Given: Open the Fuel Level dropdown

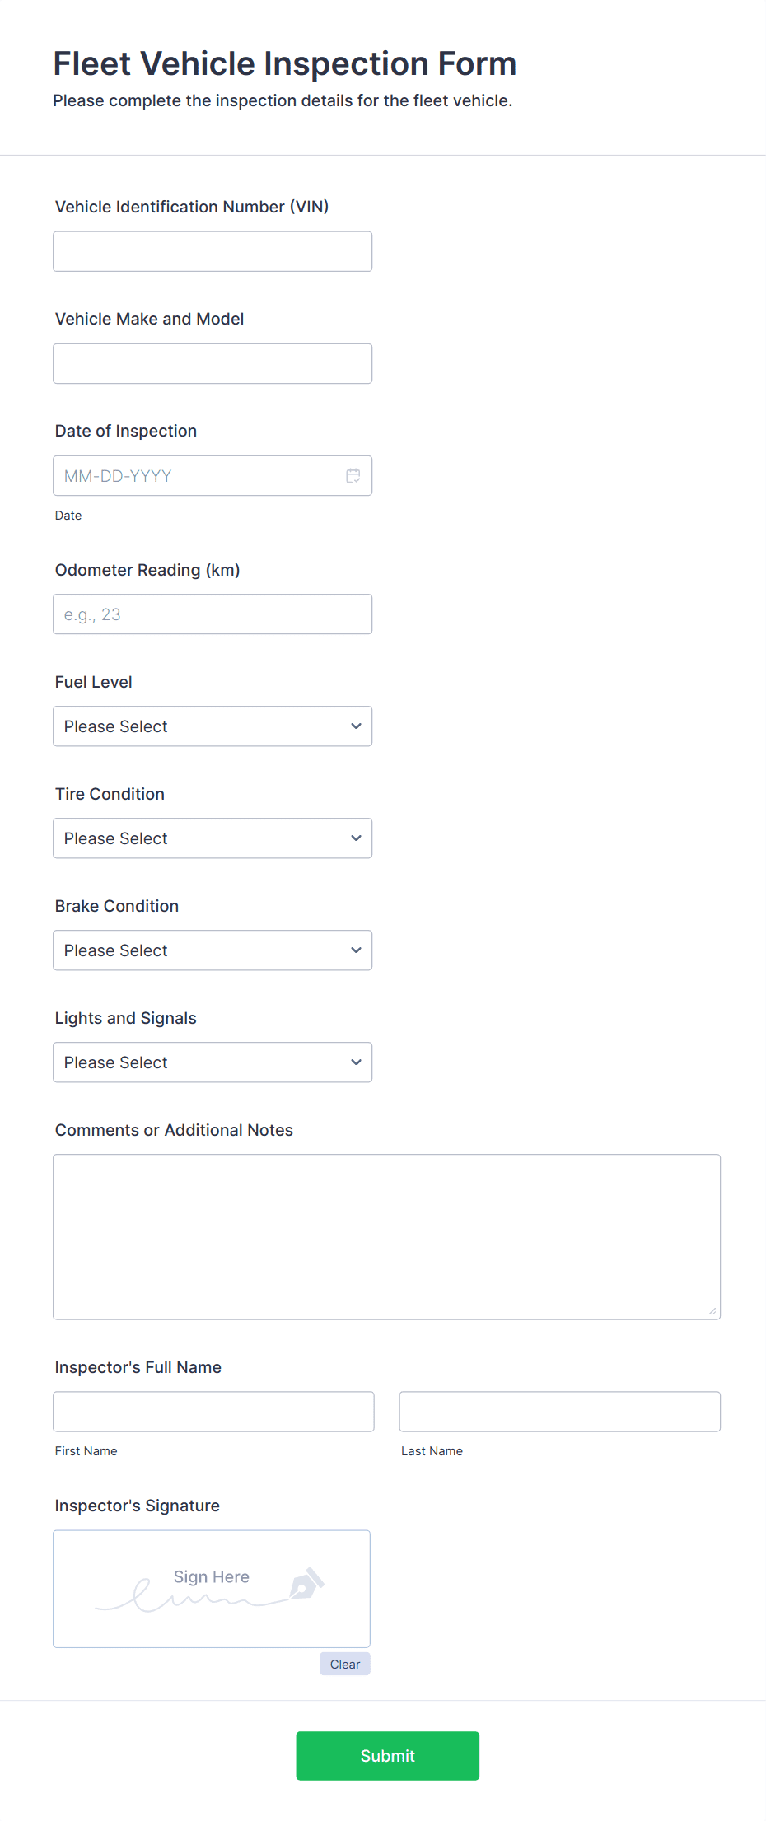Looking at the screenshot, I should tap(213, 726).
